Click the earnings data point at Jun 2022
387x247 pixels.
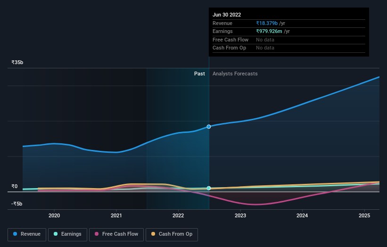[x=209, y=188]
